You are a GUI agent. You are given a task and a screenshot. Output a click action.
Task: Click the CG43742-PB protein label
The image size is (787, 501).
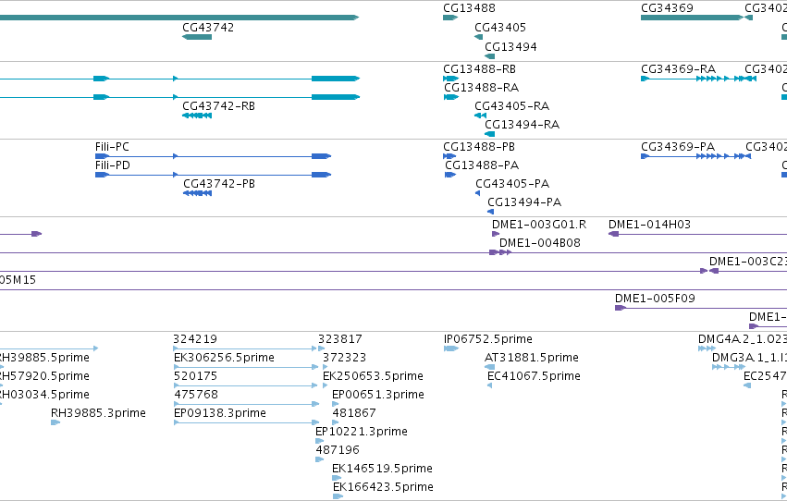click(219, 184)
